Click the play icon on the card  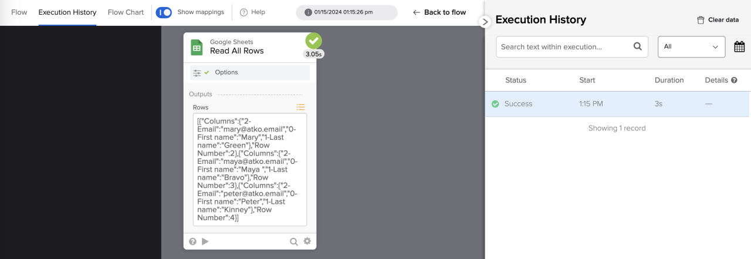pyautogui.click(x=205, y=241)
